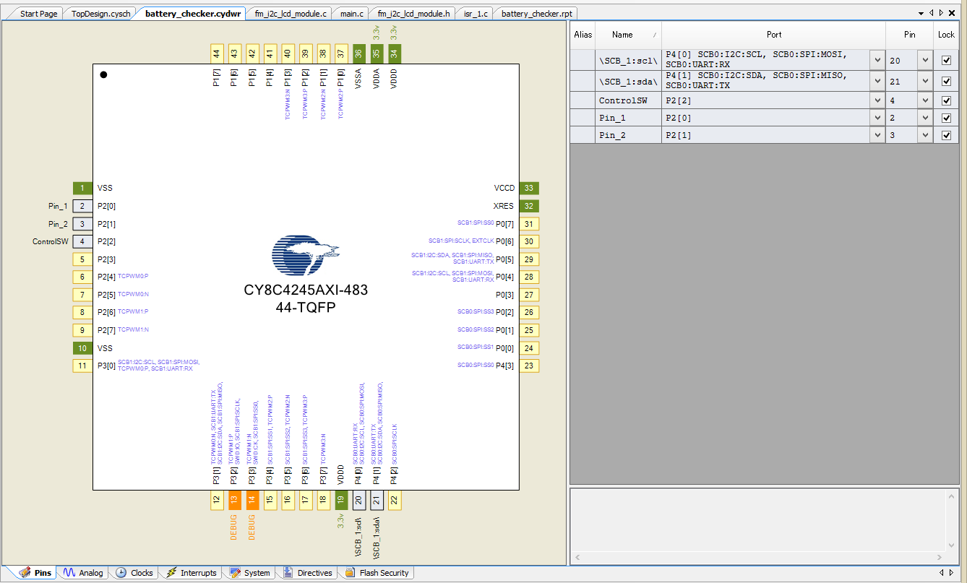The image size is (967, 583).
Task: Select package pin 36 VSSA
Action: 358,53
